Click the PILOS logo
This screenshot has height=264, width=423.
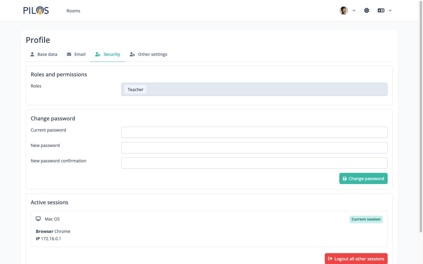coord(36,11)
